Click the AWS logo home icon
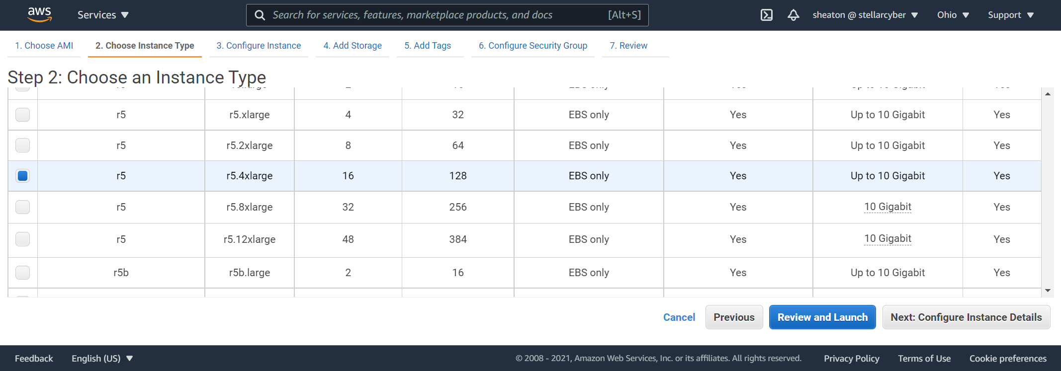This screenshot has height=371, width=1061. point(39,15)
